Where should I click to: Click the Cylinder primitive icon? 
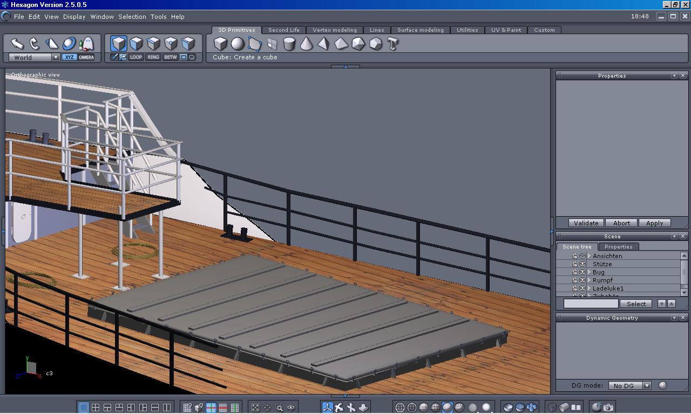click(x=289, y=44)
